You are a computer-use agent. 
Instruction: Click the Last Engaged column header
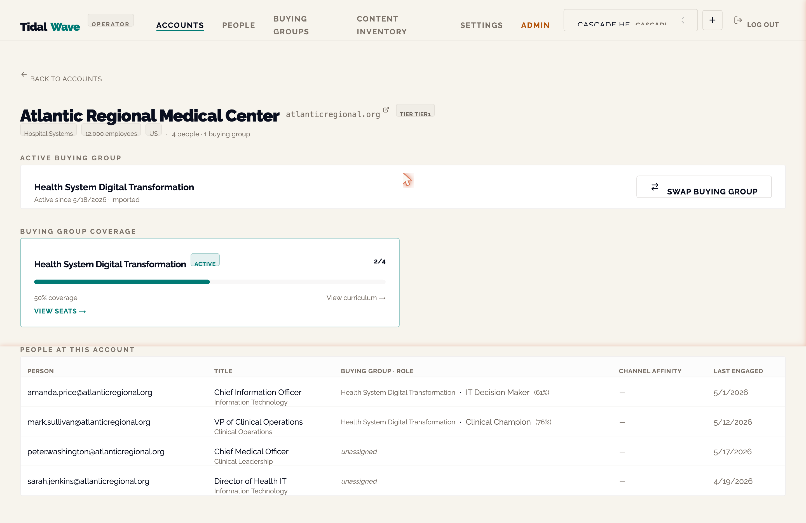point(738,371)
